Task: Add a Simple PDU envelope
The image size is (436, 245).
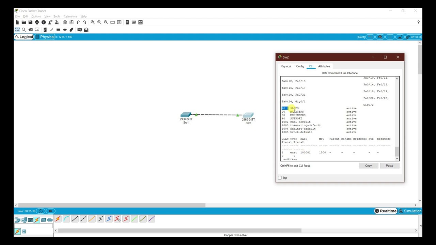Action: [x=79, y=30]
